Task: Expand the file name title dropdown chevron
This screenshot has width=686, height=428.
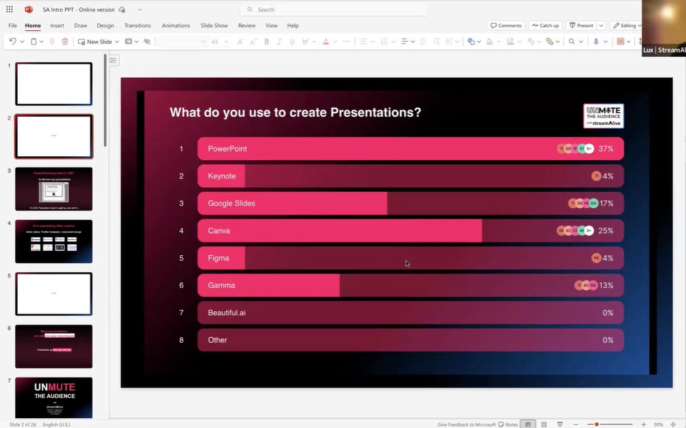Action: (140, 9)
